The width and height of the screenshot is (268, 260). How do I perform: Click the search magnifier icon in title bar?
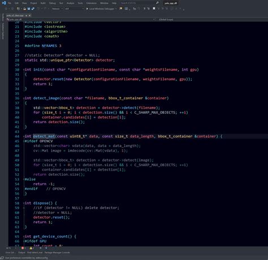[x=157, y=3]
